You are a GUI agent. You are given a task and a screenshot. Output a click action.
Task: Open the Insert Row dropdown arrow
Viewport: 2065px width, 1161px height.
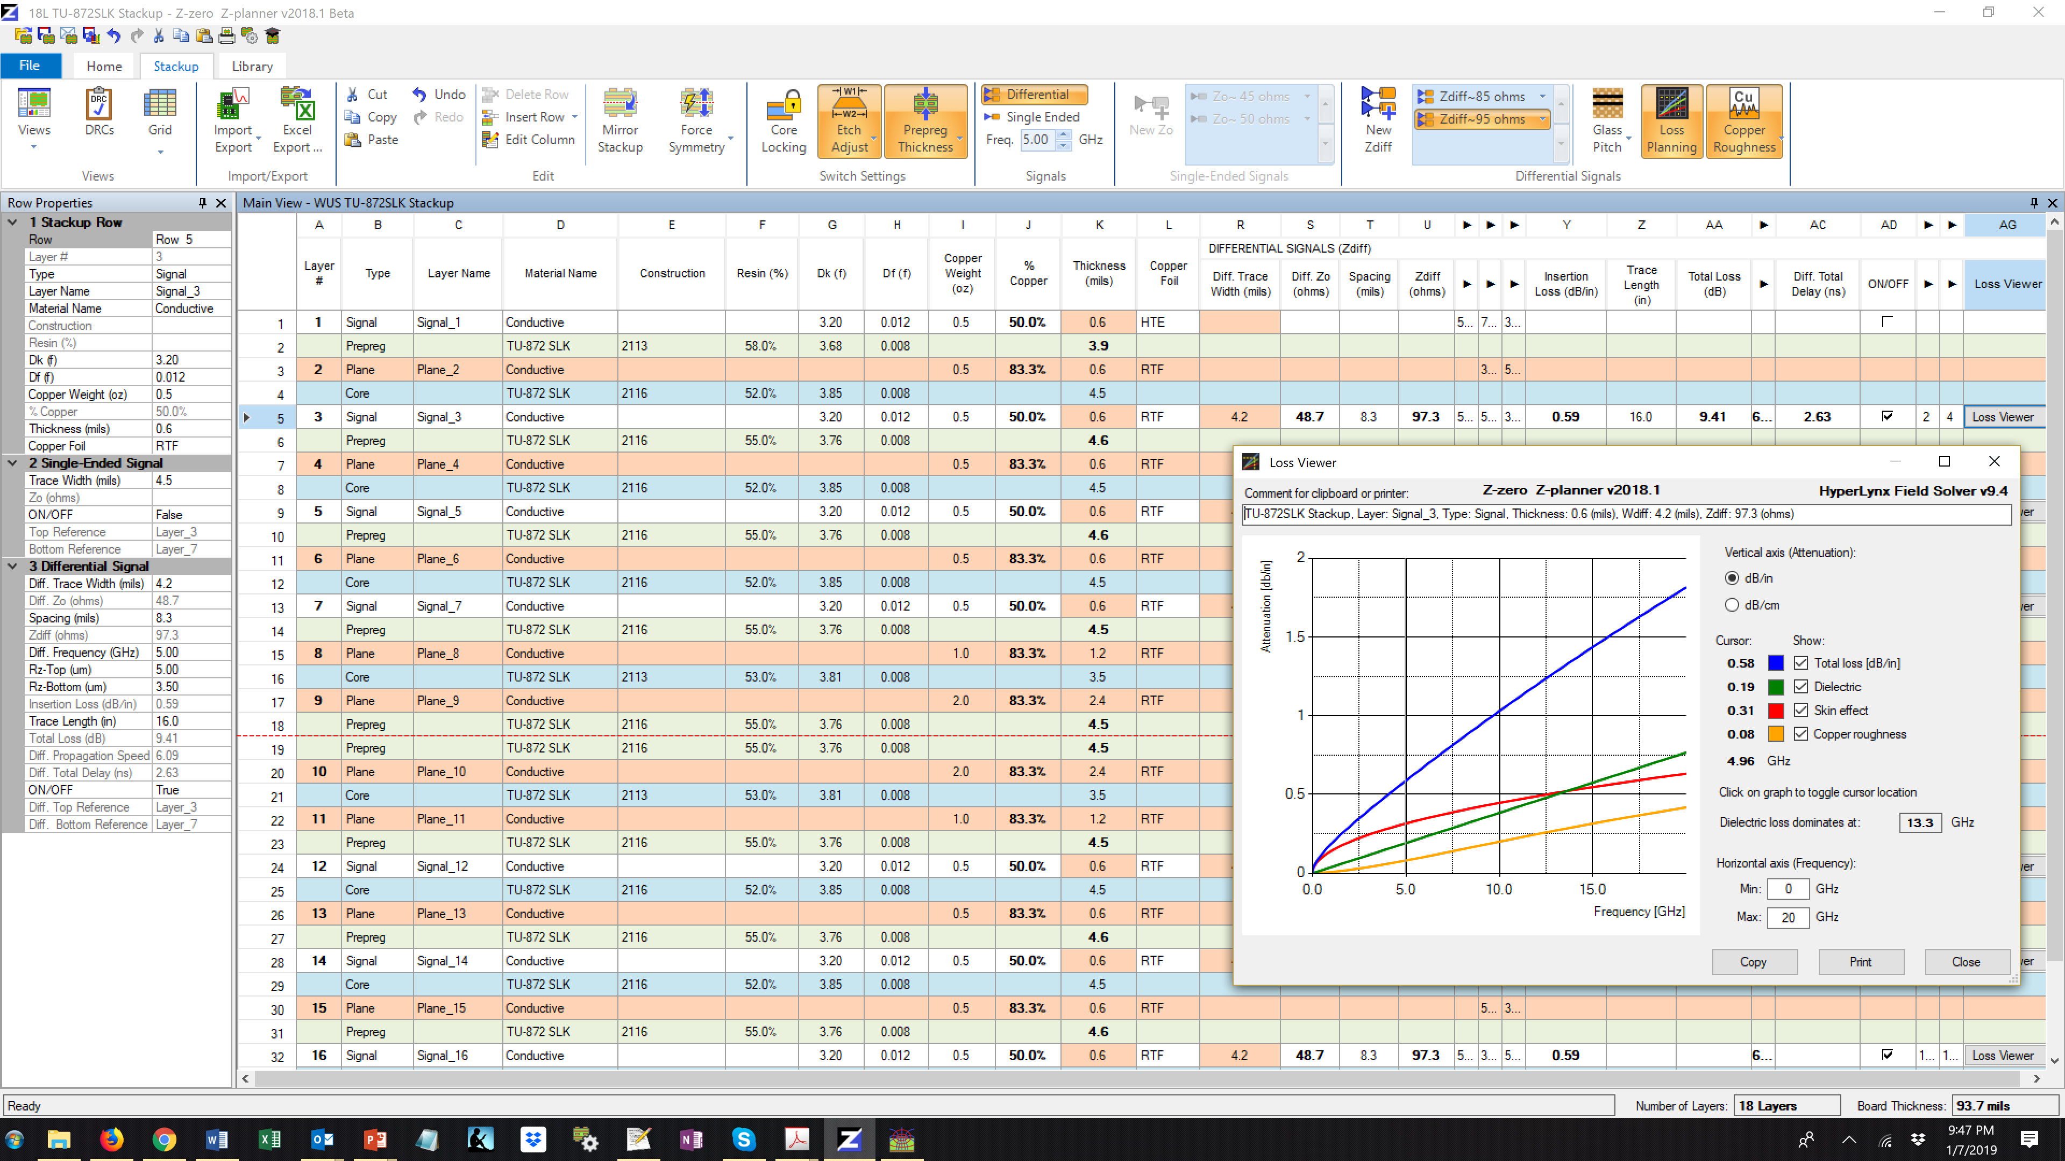point(575,118)
